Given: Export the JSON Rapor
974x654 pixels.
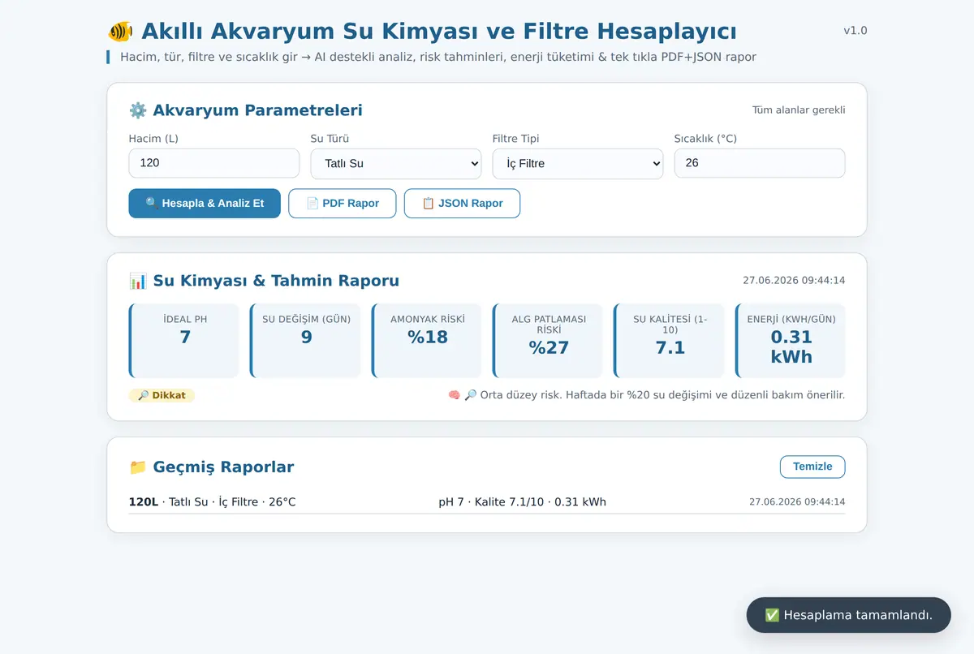Looking at the screenshot, I should pyautogui.click(x=462, y=204).
